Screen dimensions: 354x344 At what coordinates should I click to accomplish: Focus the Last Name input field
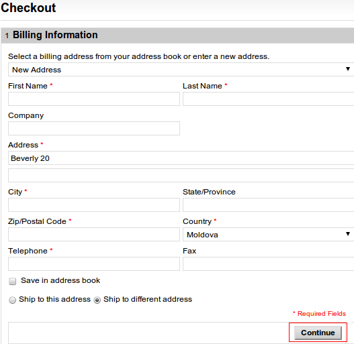click(x=269, y=99)
